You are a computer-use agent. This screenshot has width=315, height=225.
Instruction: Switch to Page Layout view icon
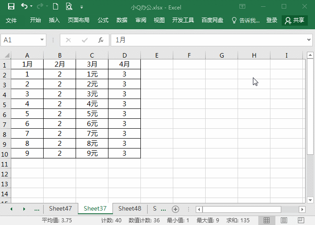(283, 220)
